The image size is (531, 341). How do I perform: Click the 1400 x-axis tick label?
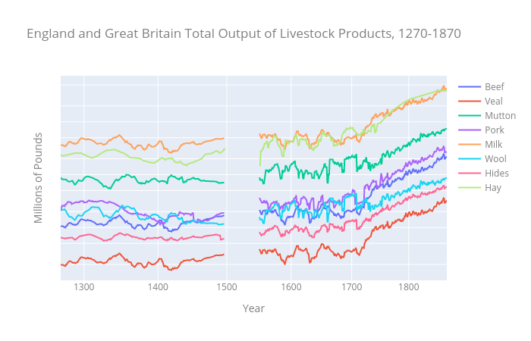158,287
